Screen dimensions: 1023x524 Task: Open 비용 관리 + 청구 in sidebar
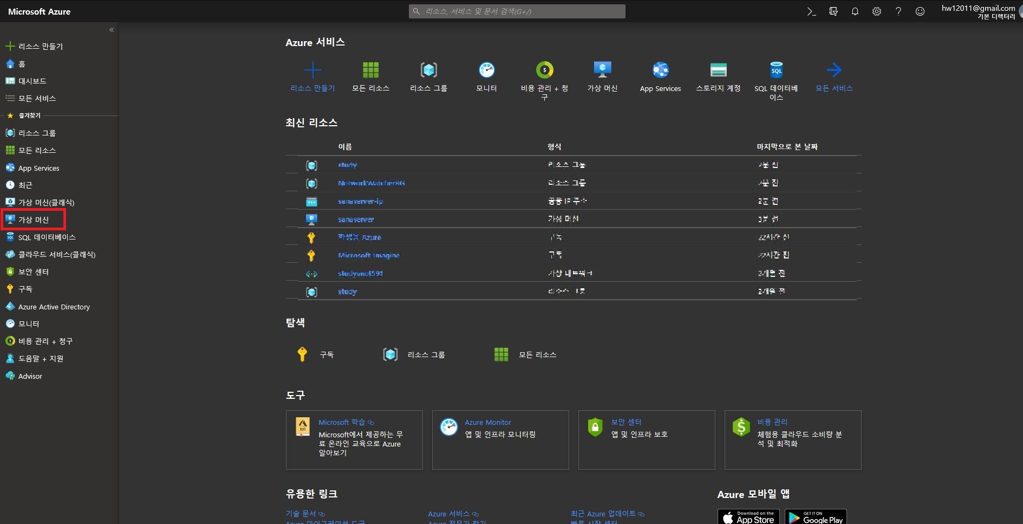(39, 341)
